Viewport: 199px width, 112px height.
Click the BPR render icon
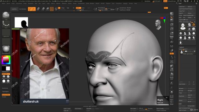coord(172,14)
